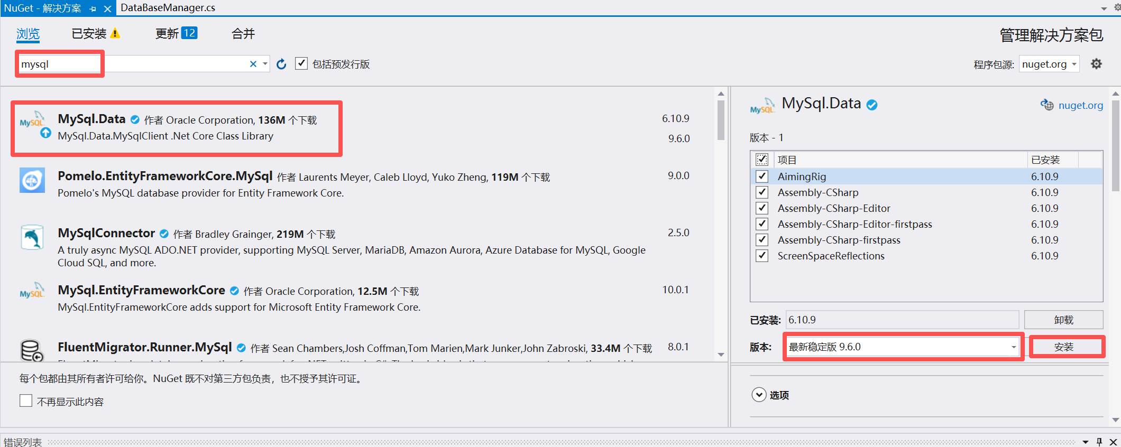Open the document tab list dropdown arrow
Viewport: 1121px width, 447px height.
click(1104, 8)
